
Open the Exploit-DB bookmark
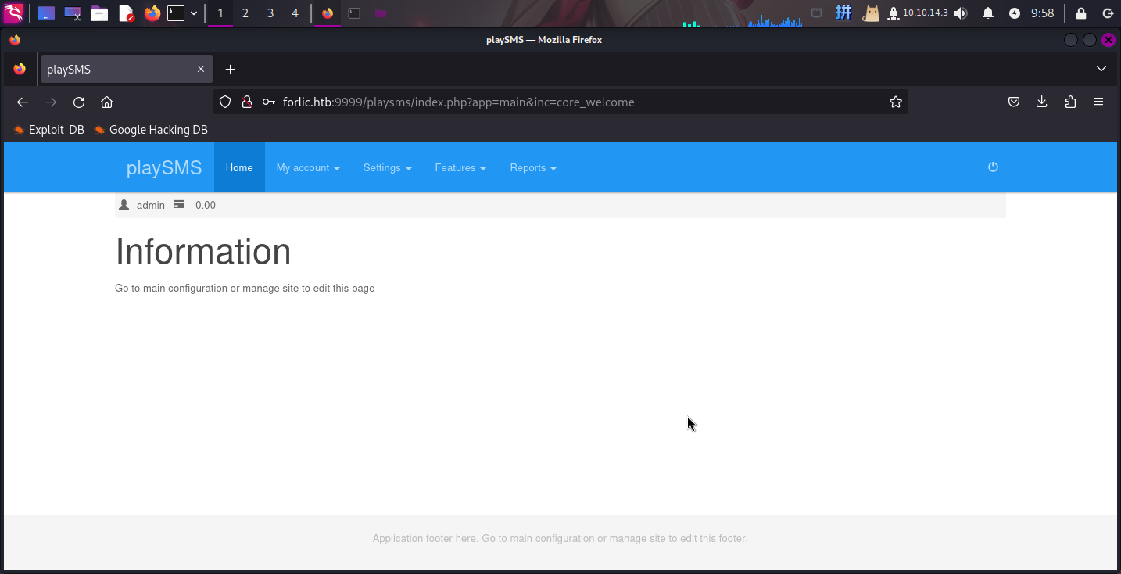click(x=49, y=130)
